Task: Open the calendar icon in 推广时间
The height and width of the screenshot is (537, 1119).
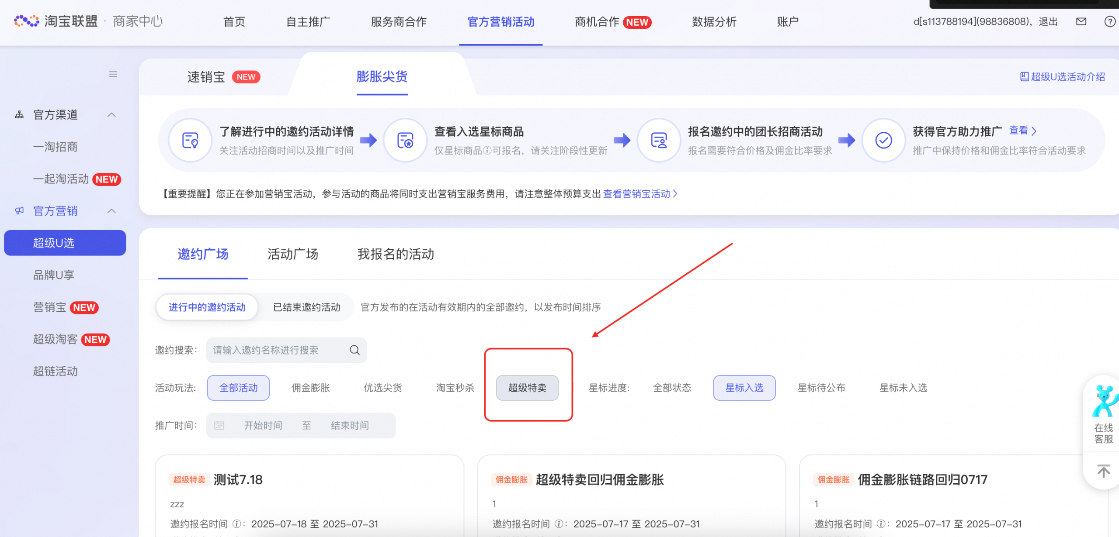Action: click(219, 425)
